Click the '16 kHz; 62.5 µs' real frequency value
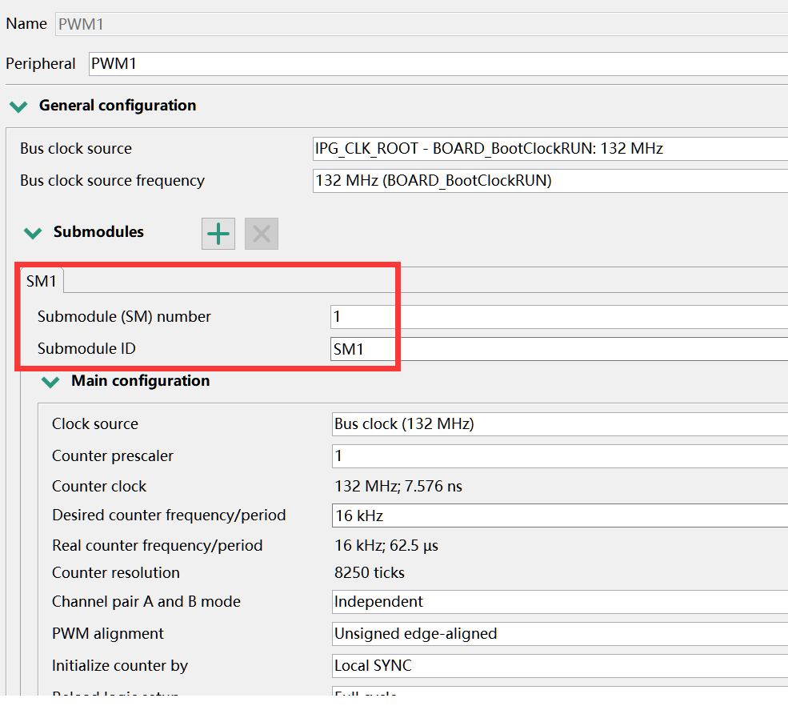The image size is (788, 706). (386, 546)
